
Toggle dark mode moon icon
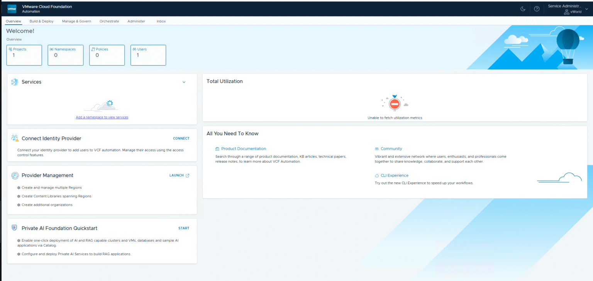[523, 9]
